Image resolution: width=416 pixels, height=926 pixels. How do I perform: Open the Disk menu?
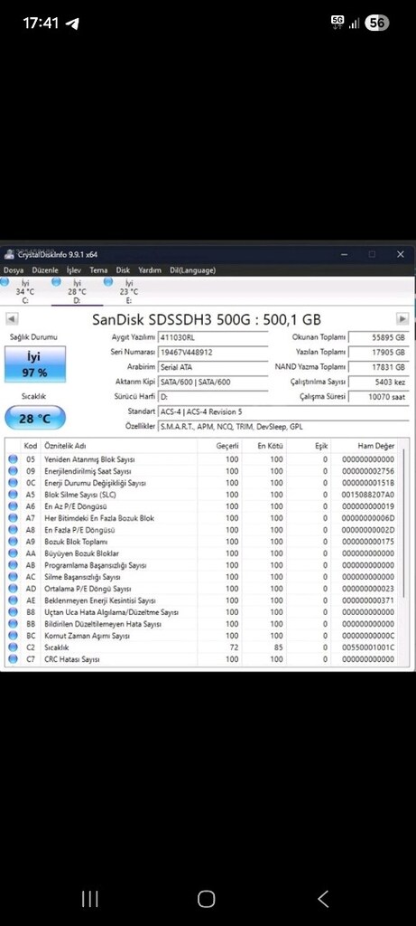click(x=123, y=270)
